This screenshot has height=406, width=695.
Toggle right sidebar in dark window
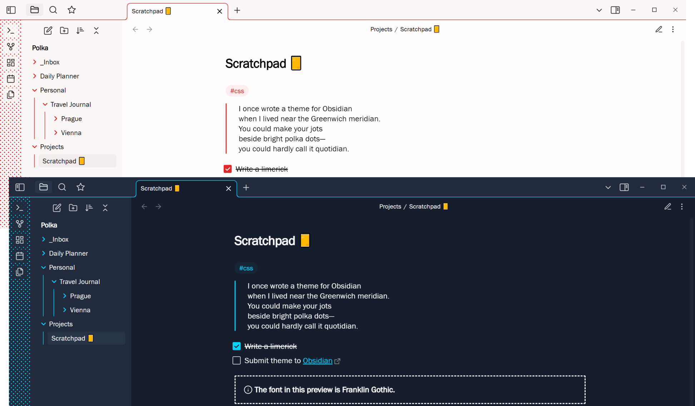coord(624,187)
